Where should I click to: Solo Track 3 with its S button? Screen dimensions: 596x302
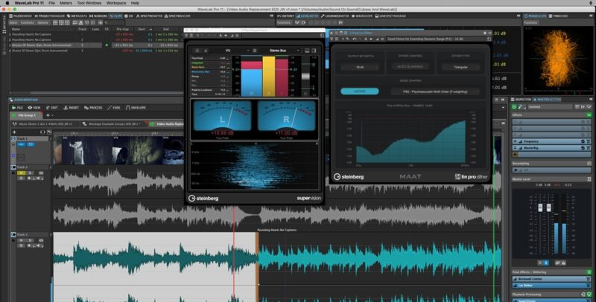click(31, 240)
